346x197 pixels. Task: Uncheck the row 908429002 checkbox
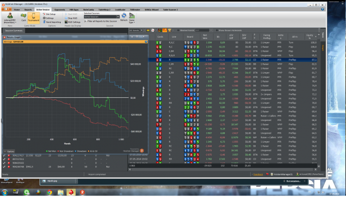pyautogui.click(x=4, y=163)
